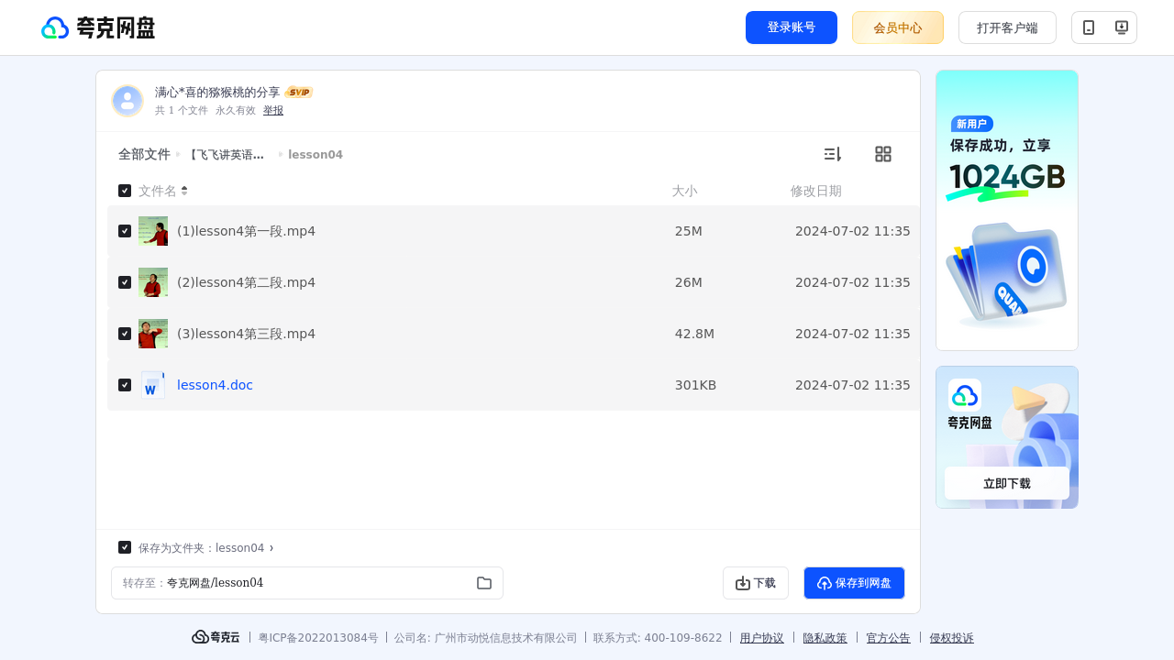
Task: Open the folder picker icon in save path
Action: [484, 583]
